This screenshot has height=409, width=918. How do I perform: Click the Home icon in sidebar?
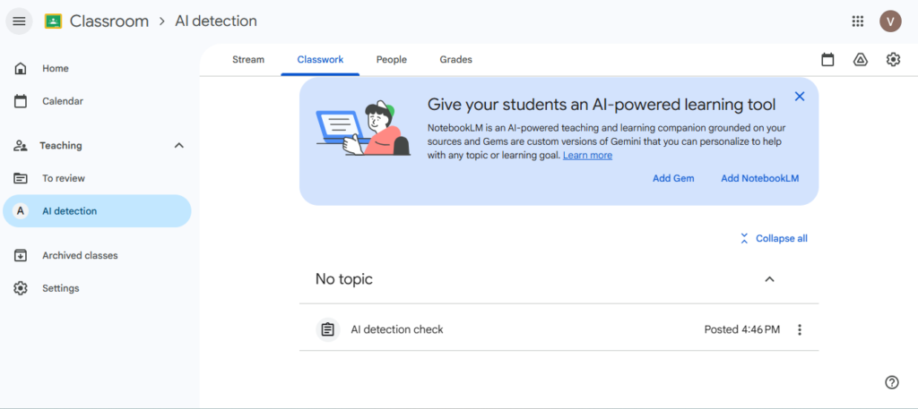tap(21, 68)
